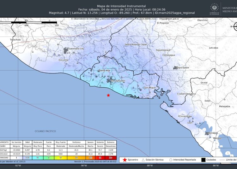Viewport: 237px width, 169px height.
Task: Click the Océano Pacífico label
Action: click(x=46, y=131)
